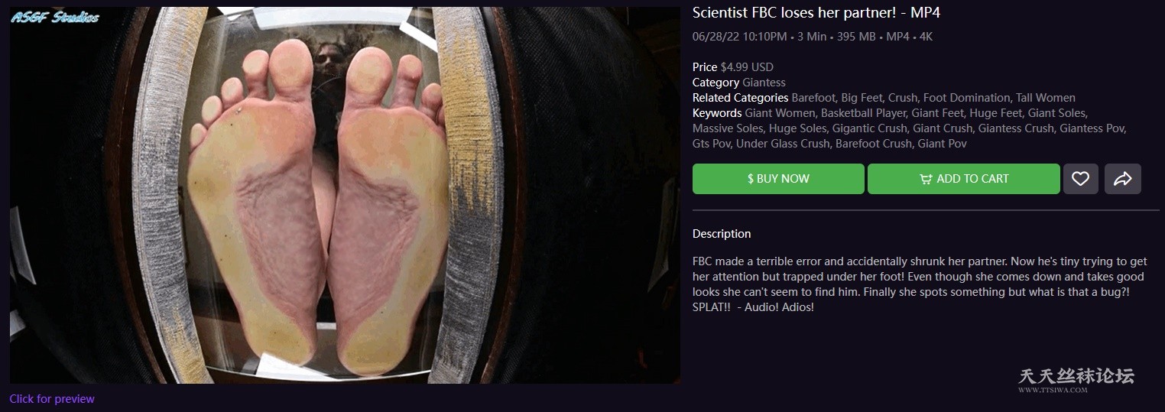
Task: Click the video preview thumbnail image
Action: tap(345, 195)
